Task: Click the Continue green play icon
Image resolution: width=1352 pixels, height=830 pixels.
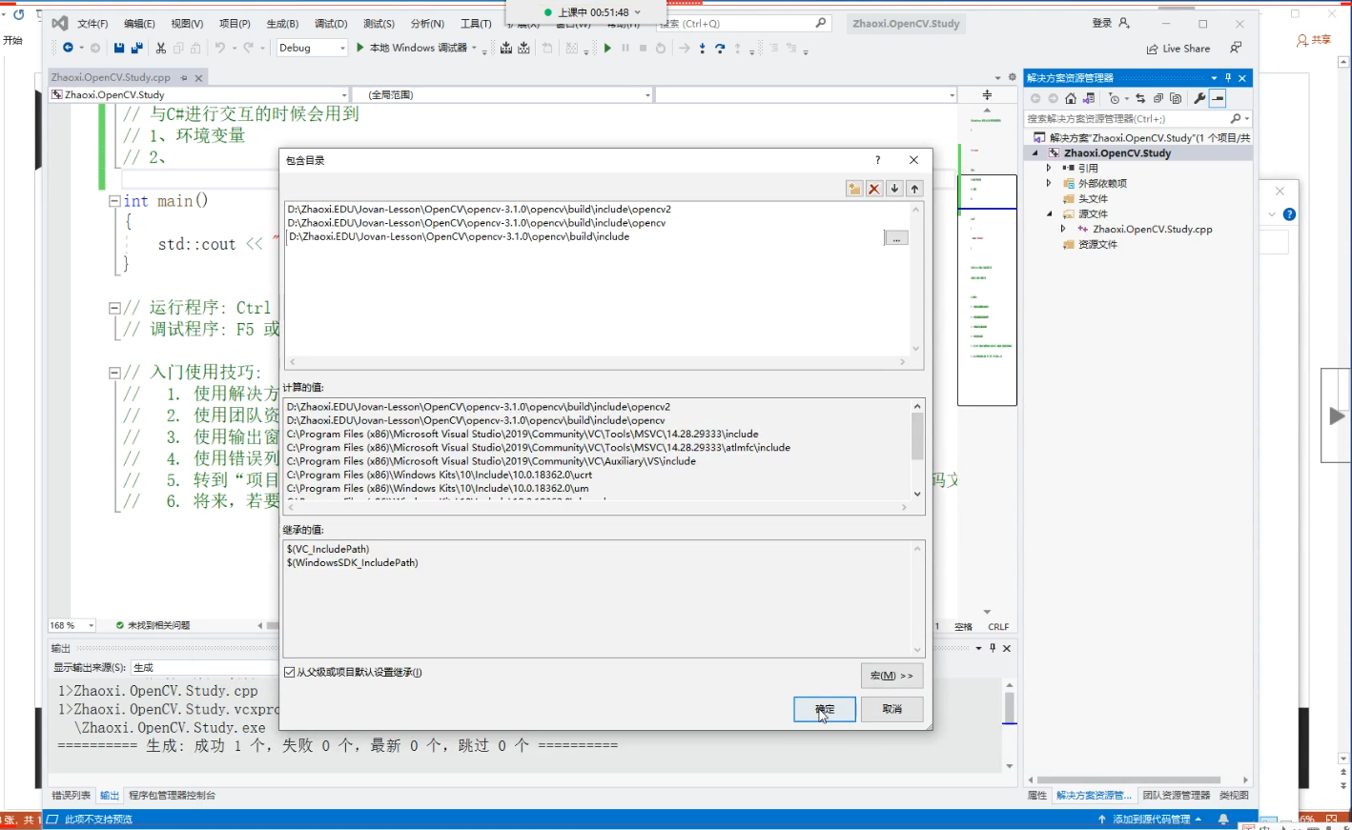Action: tap(607, 48)
